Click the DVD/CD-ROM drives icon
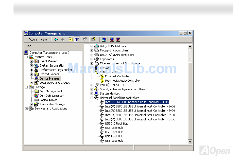Screen dimensions: 241x164 (96, 46)
